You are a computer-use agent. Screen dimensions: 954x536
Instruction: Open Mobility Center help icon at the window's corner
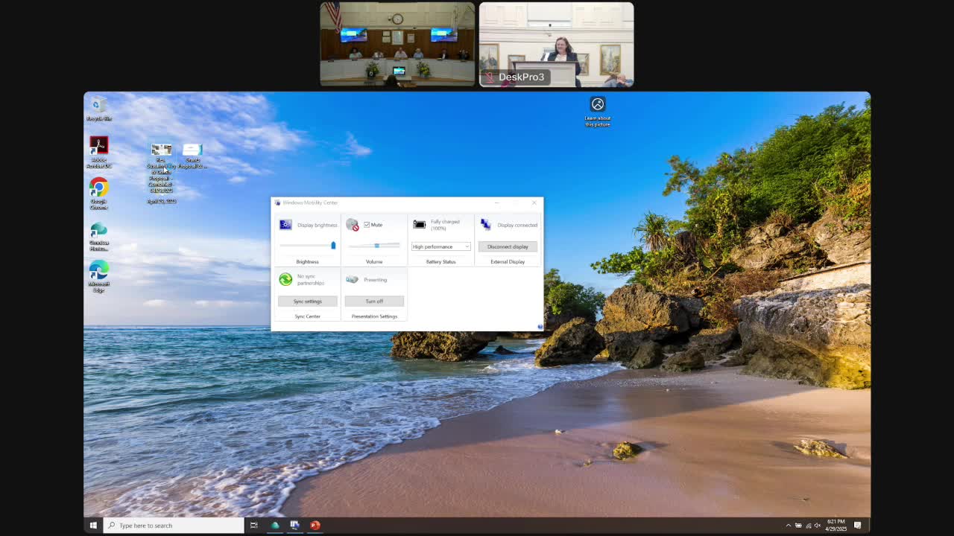[x=540, y=327]
